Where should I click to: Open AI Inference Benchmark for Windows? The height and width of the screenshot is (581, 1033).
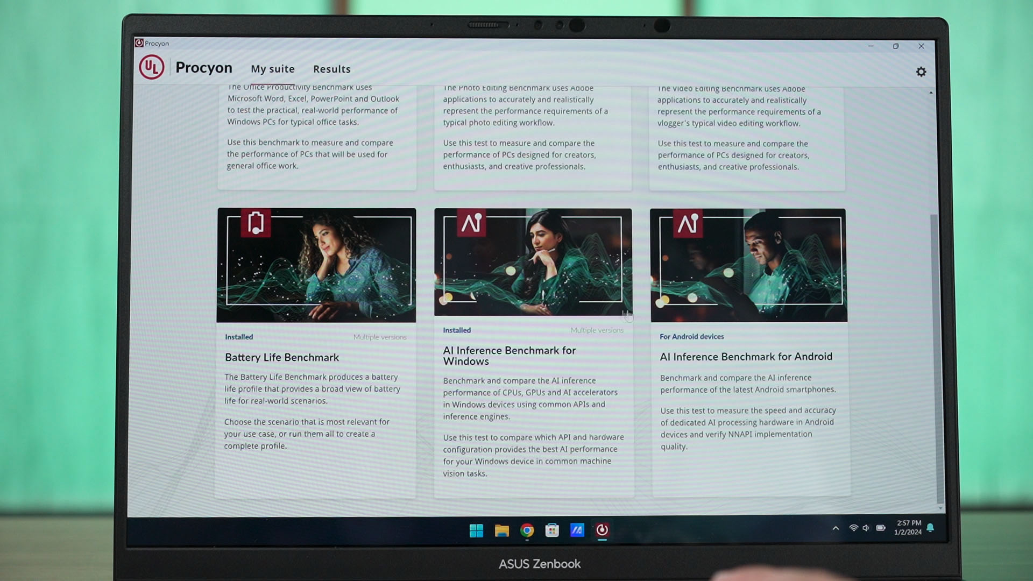[x=509, y=356]
